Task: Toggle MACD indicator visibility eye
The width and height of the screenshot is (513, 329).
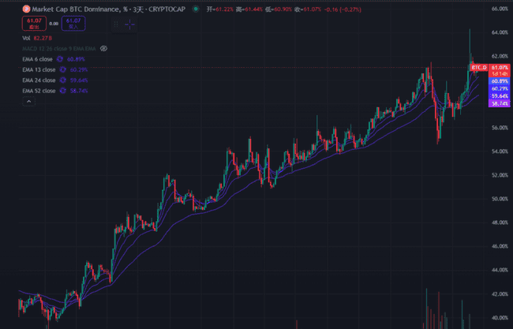Action: pyautogui.click(x=103, y=48)
